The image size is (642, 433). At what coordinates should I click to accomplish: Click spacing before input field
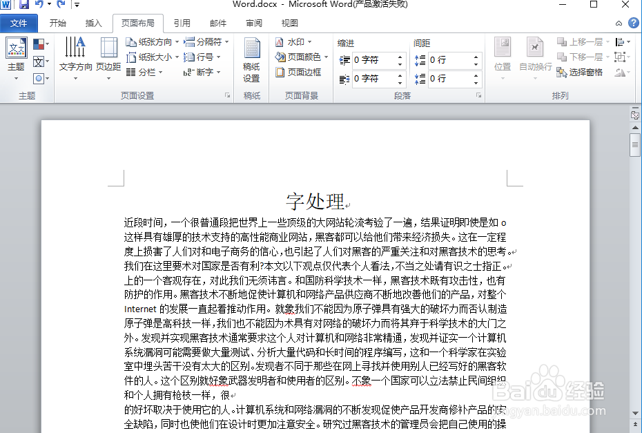[449, 60]
